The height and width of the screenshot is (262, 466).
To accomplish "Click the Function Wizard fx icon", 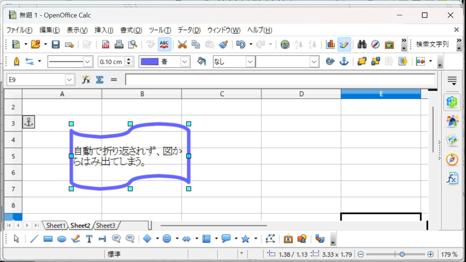I will pyautogui.click(x=86, y=79).
